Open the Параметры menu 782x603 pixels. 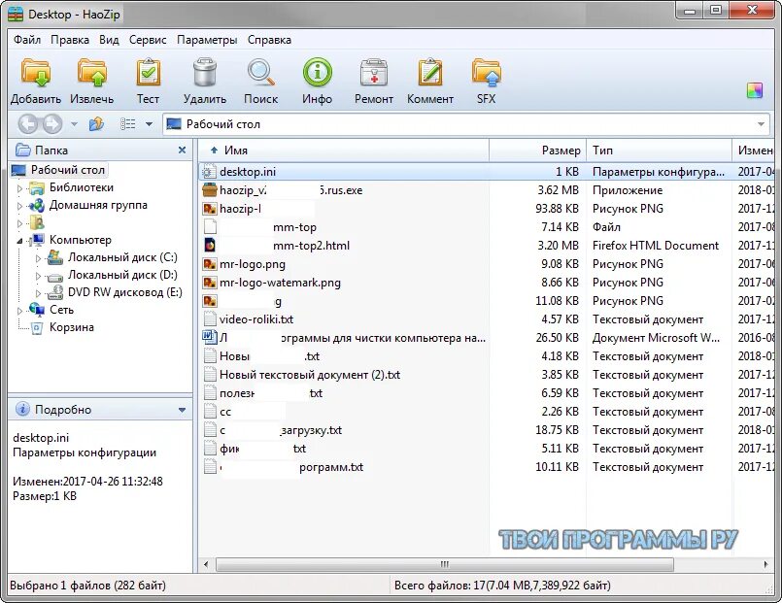[207, 40]
